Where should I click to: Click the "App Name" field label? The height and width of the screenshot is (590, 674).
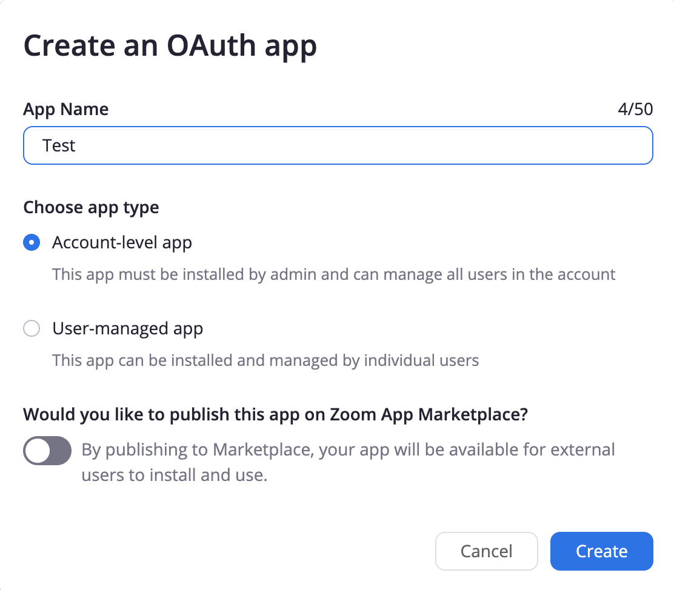pos(65,110)
